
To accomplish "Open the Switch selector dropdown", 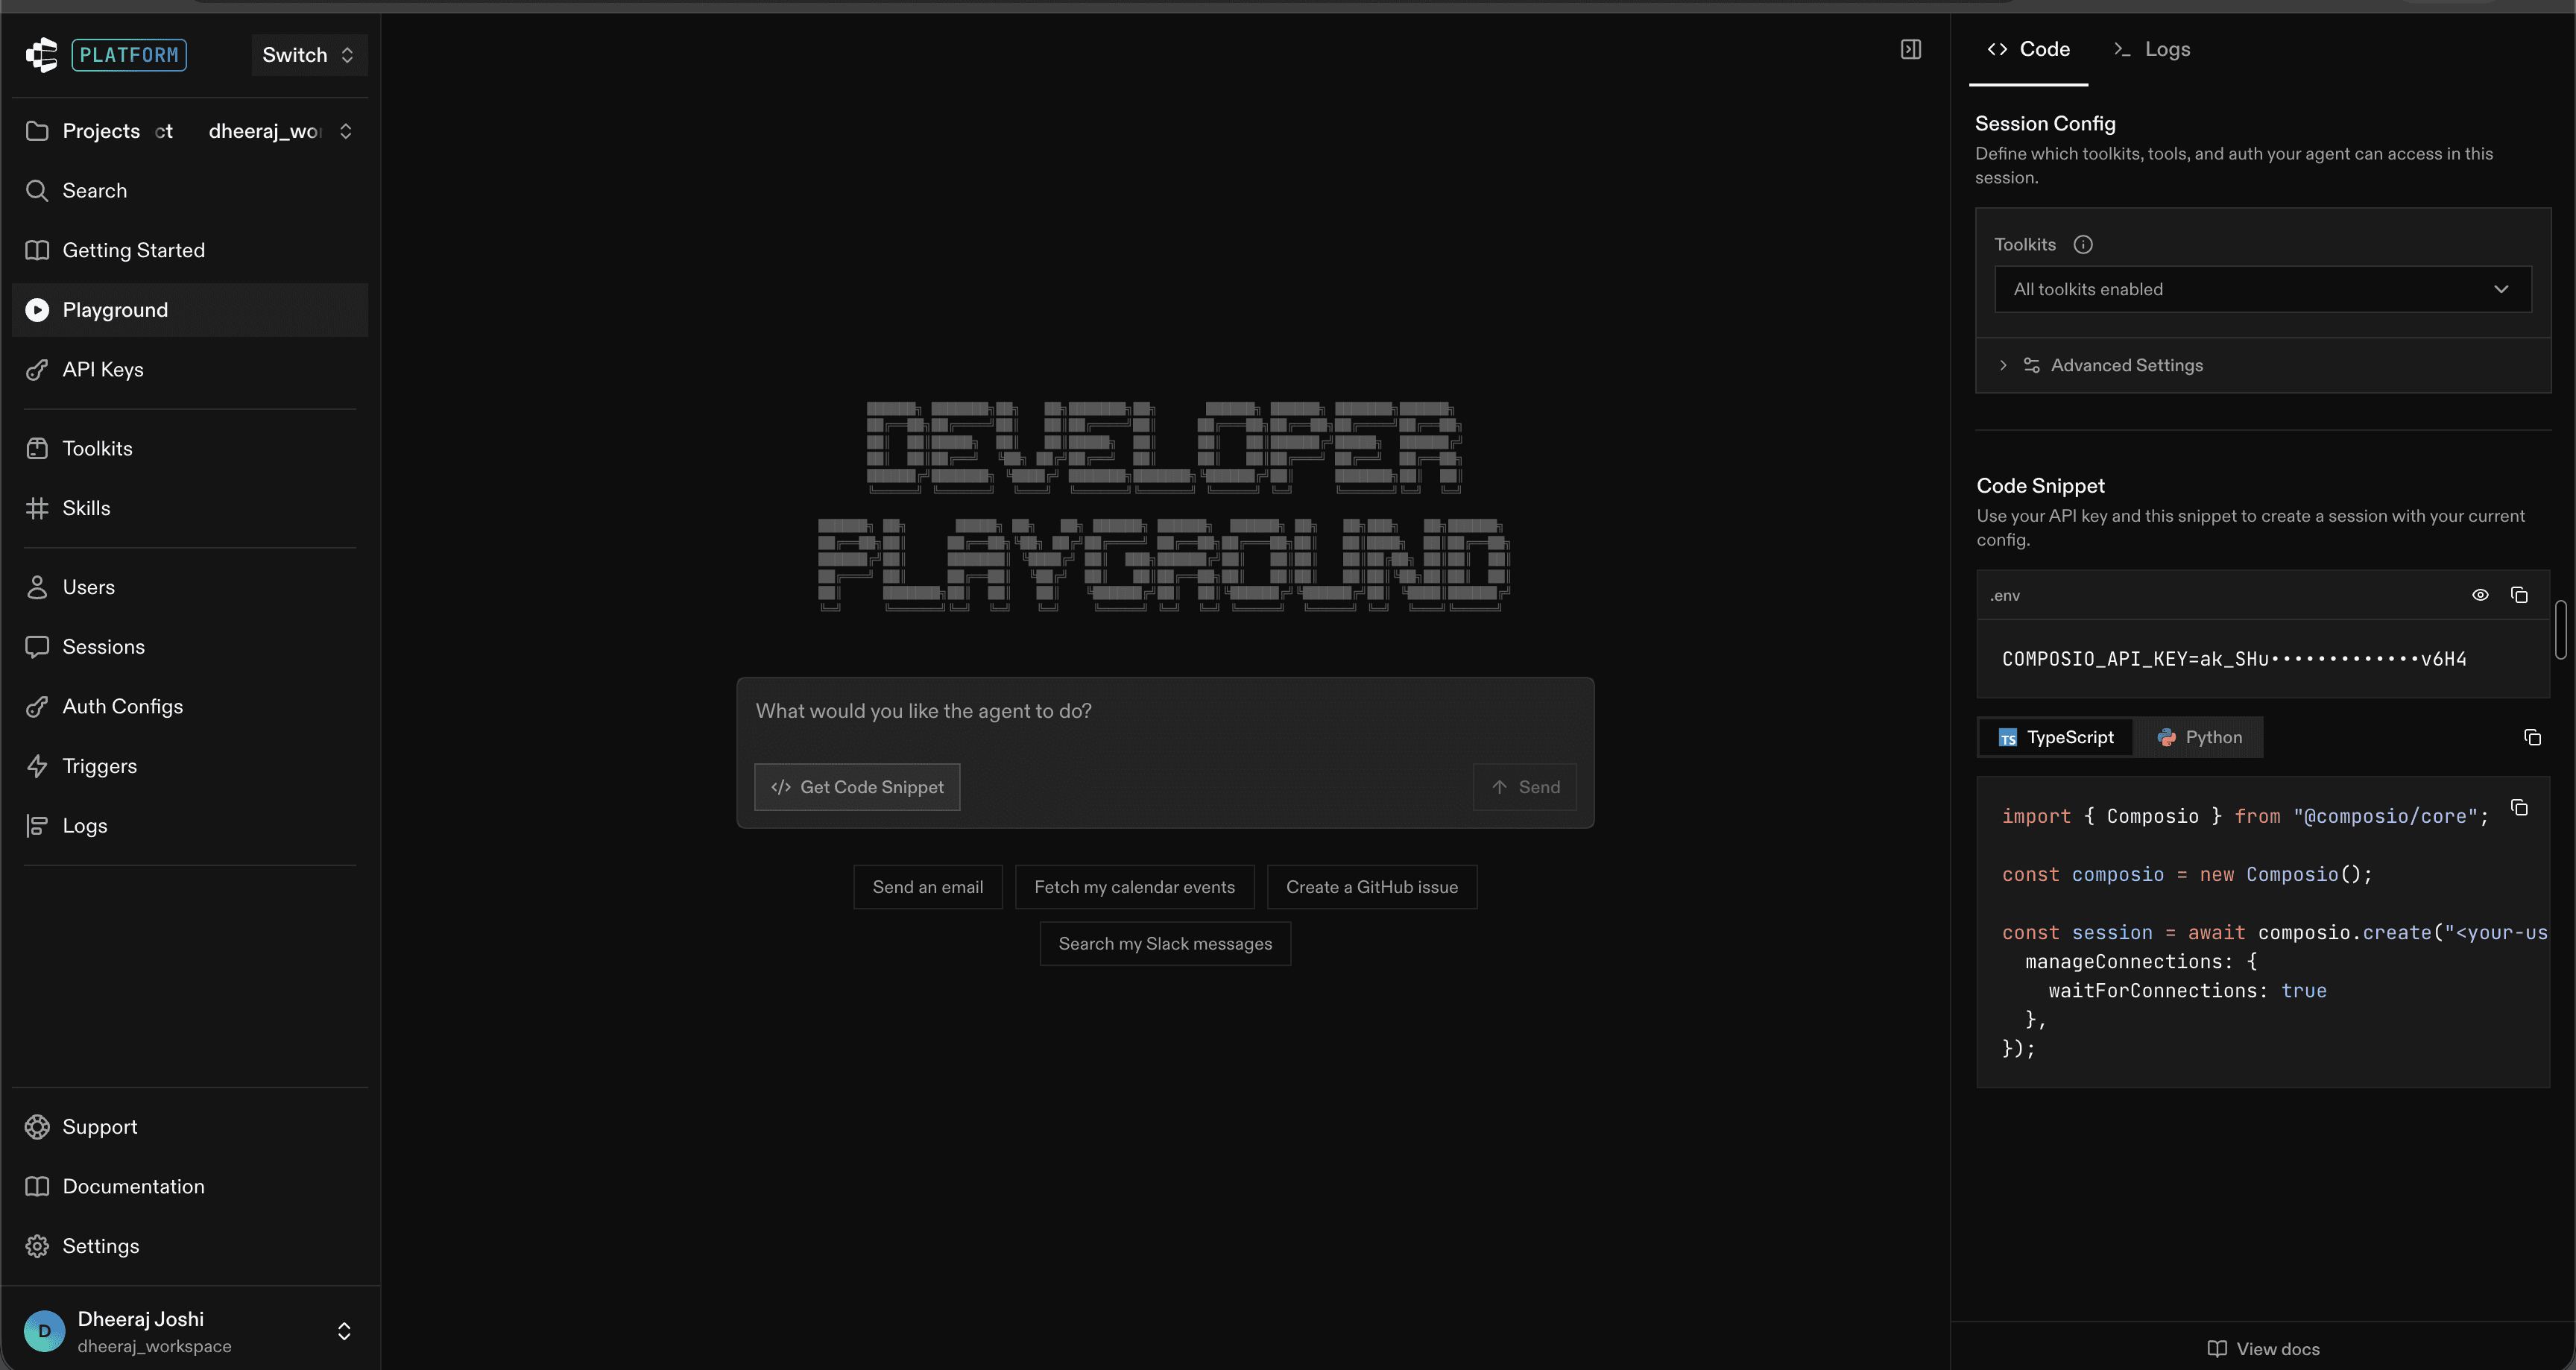I will point(309,55).
